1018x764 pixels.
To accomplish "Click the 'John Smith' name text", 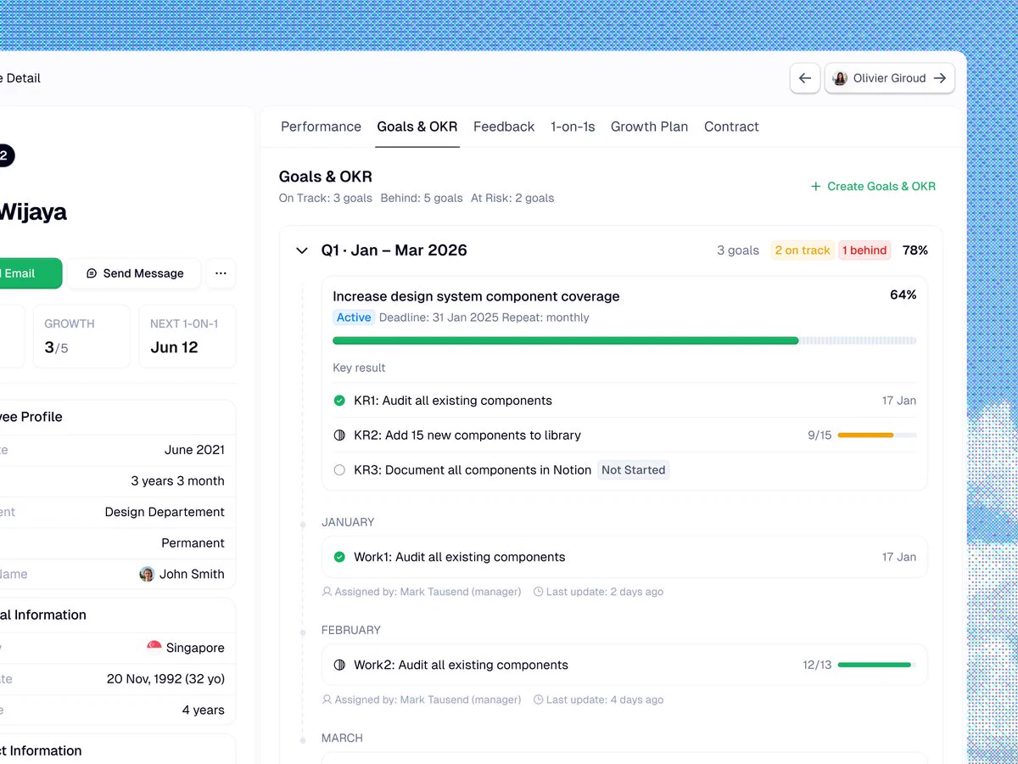I will pos(192,574).
